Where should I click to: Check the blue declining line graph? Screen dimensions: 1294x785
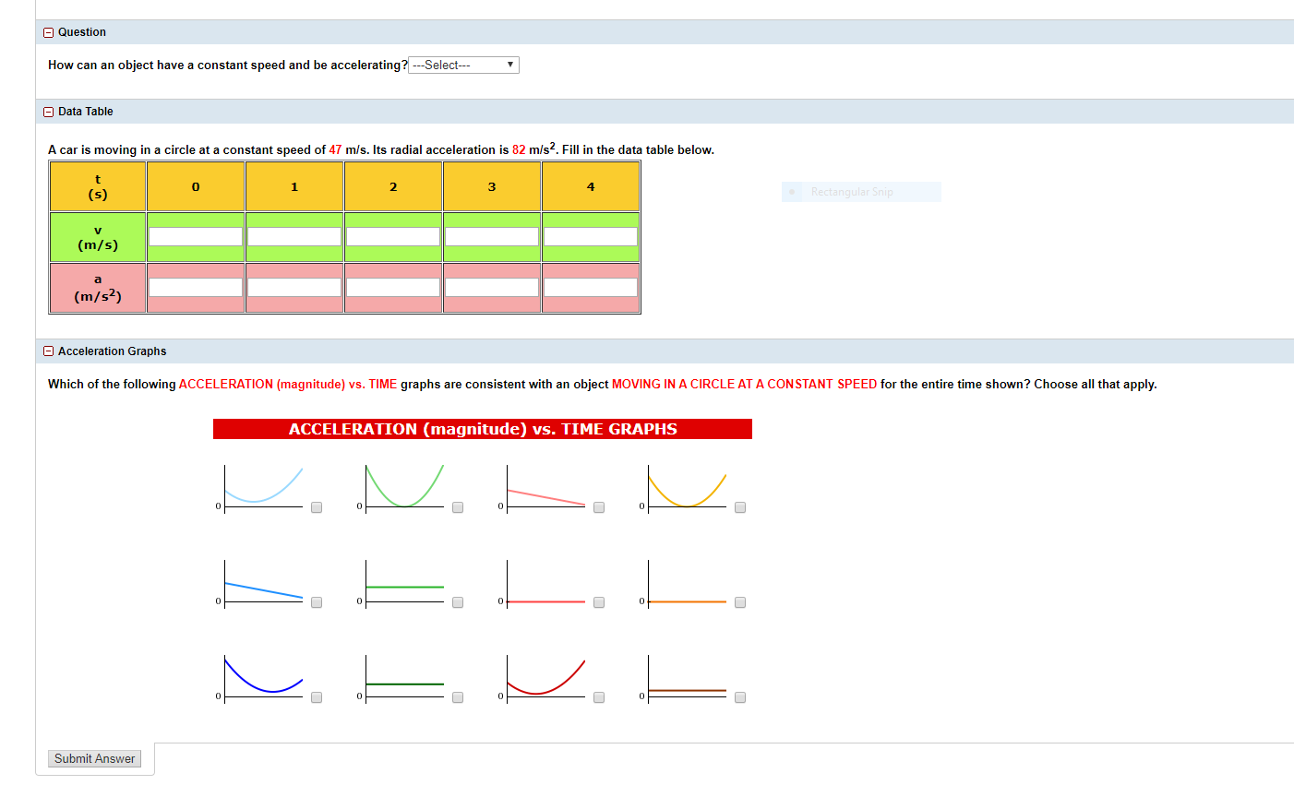pyautogui.click(x=316, y=601)
